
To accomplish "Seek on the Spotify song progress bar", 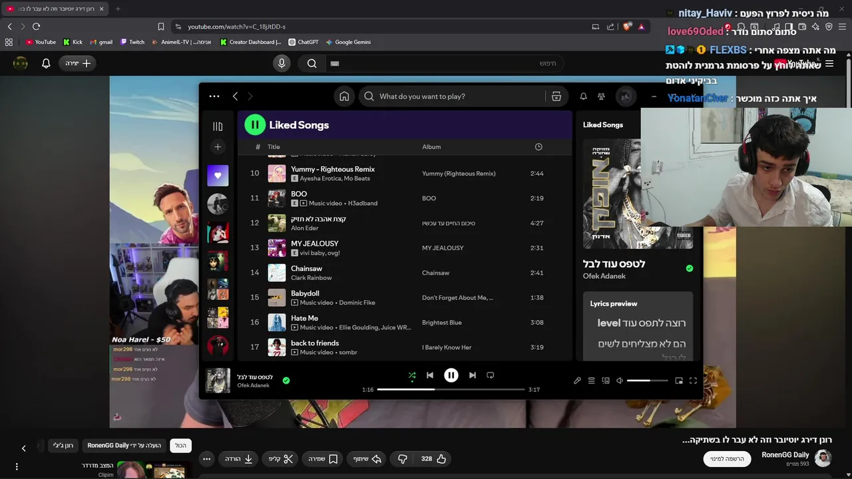I will pyautogui.click(x=451, y=389).
